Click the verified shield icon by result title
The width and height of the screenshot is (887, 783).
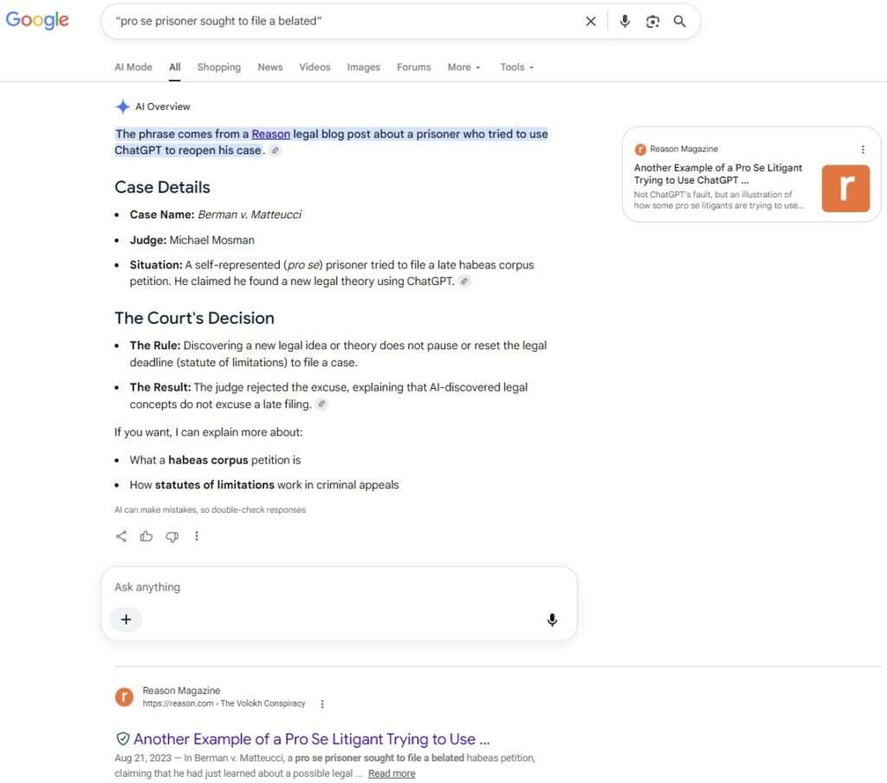click(123, 738)
